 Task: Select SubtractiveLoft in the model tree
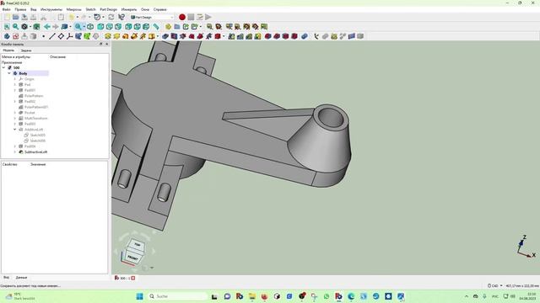(x=35, y=151)
